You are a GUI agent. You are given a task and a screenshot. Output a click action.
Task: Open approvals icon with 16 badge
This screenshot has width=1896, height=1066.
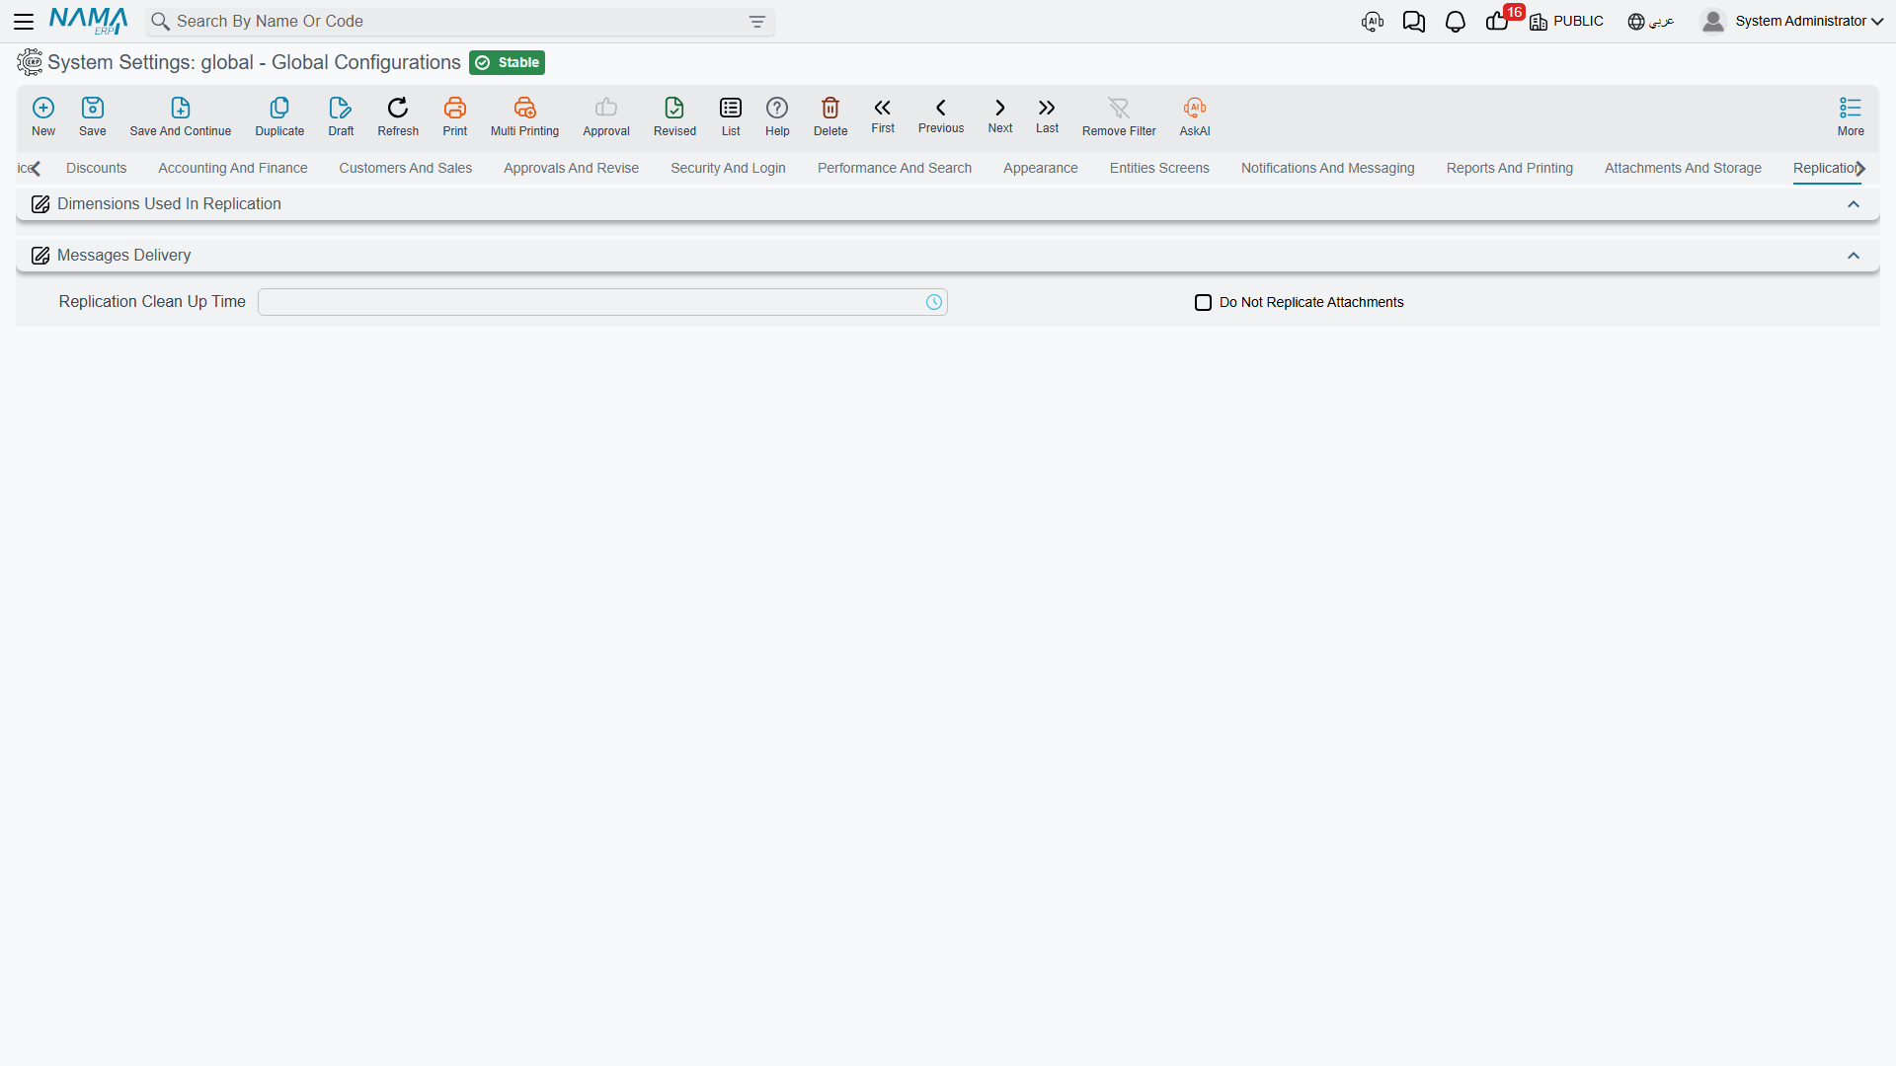1498,22
